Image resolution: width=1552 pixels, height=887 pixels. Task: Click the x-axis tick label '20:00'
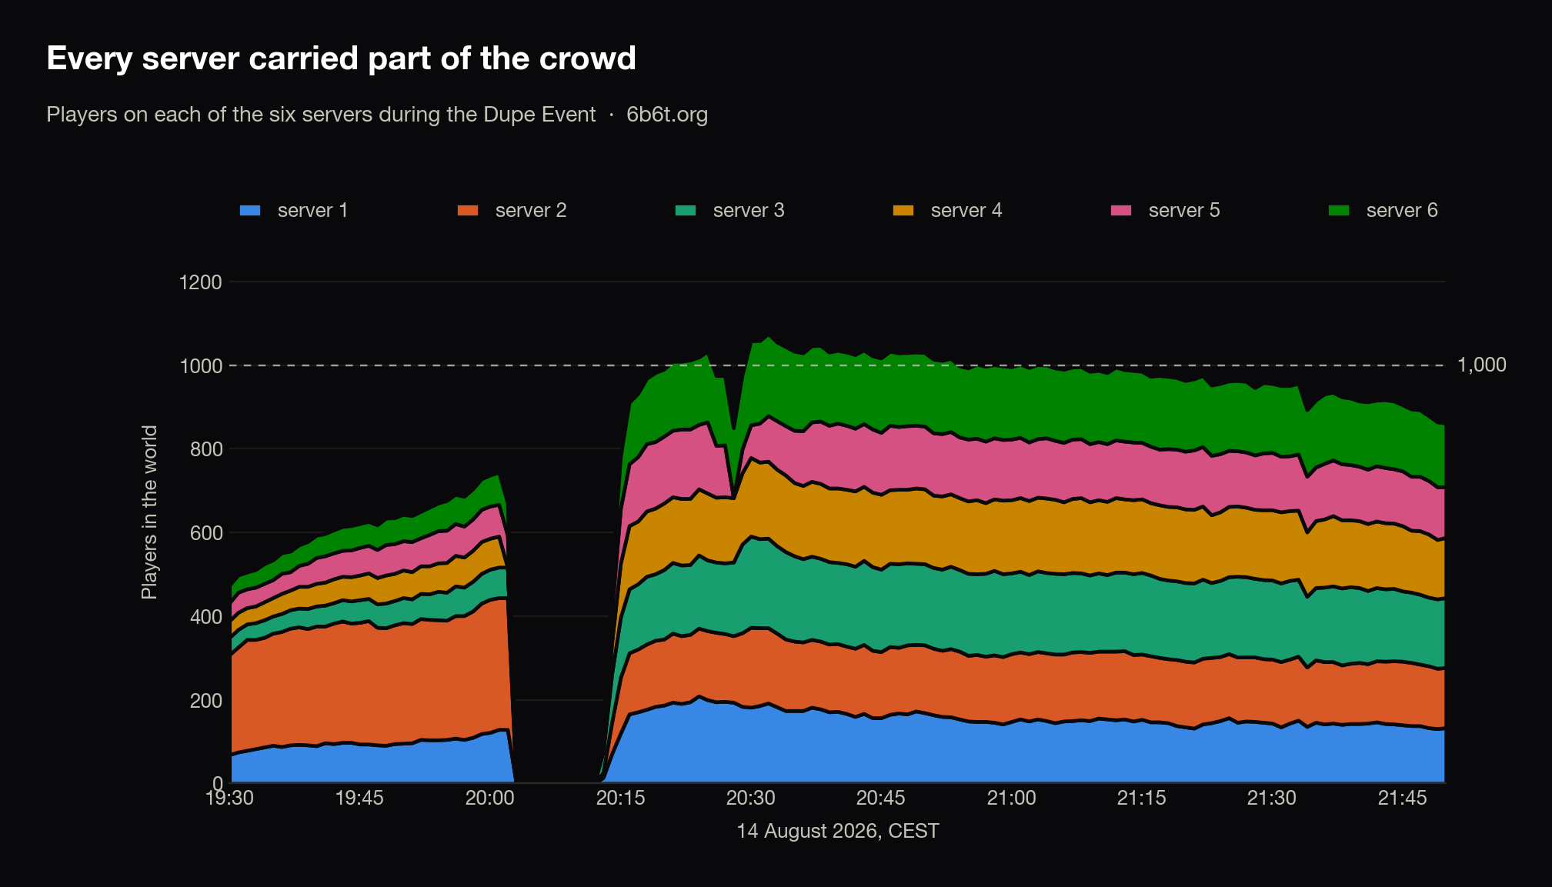pos(489,798)
